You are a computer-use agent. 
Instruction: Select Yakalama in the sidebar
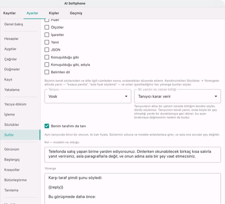(x=20, y=90)
